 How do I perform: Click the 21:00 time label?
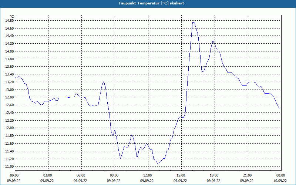[x=248, y=175]
